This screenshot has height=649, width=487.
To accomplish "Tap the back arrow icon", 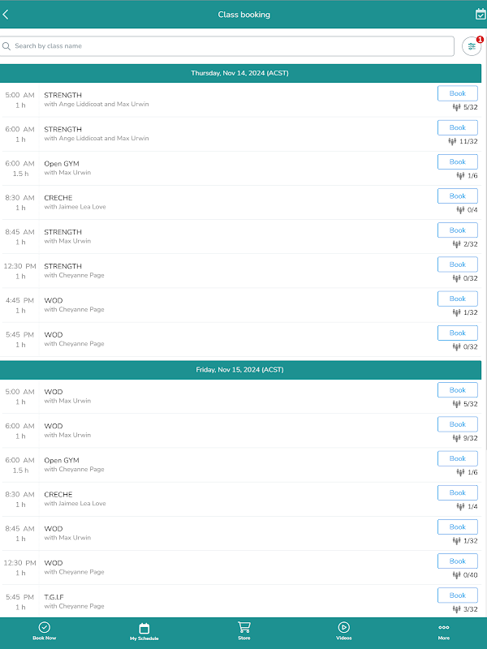I will 6,15.
